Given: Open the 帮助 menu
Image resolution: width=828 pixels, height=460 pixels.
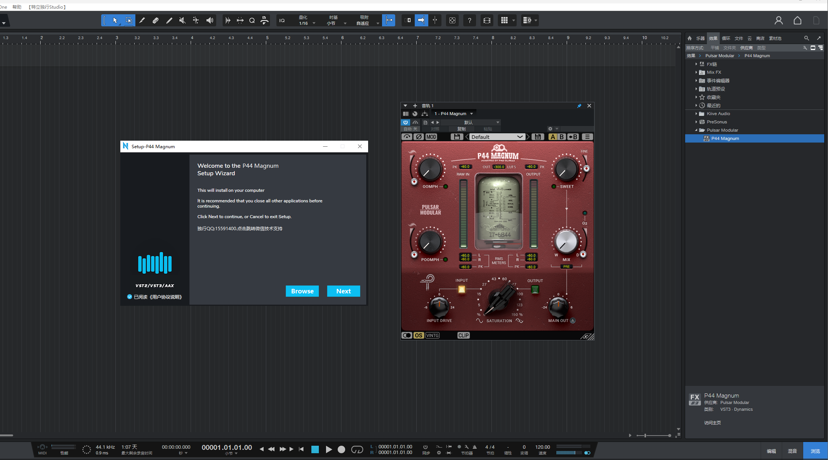Looking at the screenshot, I should click(17, 7).
